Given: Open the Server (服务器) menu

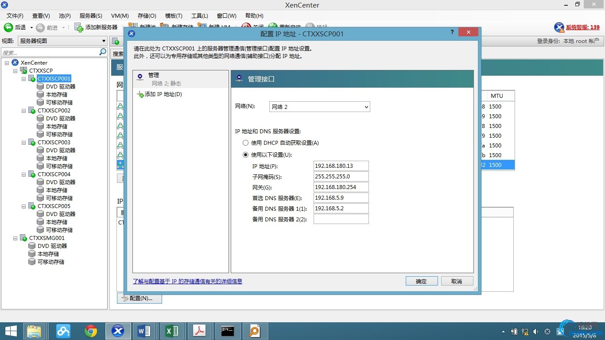Looking at the screenshot, I should [x=90, y=16].
